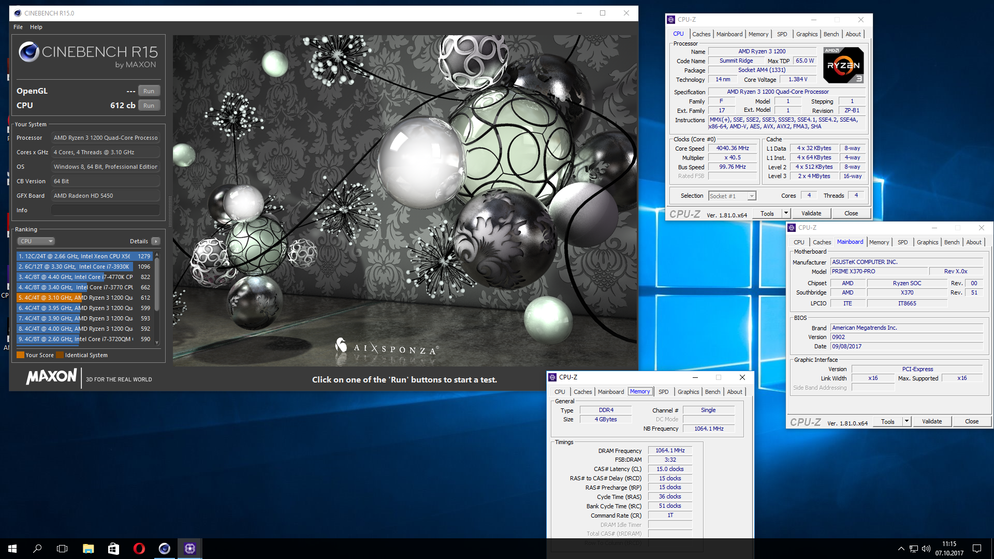Switch to Cinebench via taskbar icon
994x559 pixels.
tap(164, 549)
